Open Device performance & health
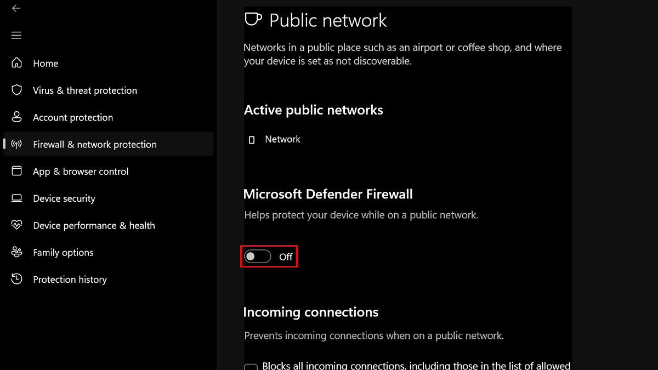Image resolution: width=658 pixels, height=370 pixels. point(94,225)
